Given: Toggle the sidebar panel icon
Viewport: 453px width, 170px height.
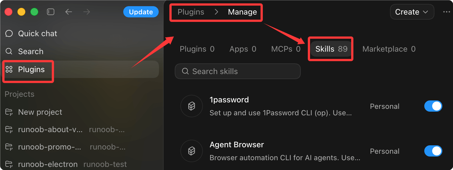Looking at the screenshot, I should [51, 12].
